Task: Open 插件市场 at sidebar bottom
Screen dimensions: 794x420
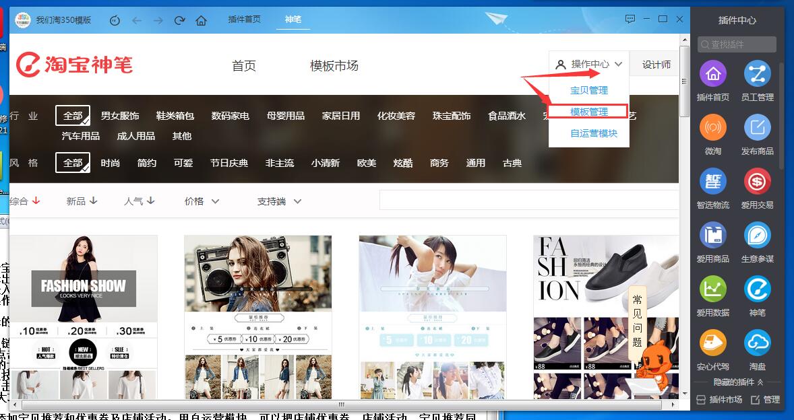Action: click(719, 399)
